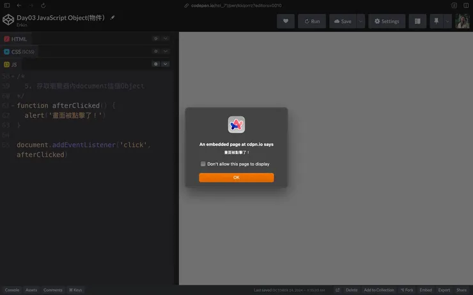
Task: Open the Embed option
Action: (426, 290)
